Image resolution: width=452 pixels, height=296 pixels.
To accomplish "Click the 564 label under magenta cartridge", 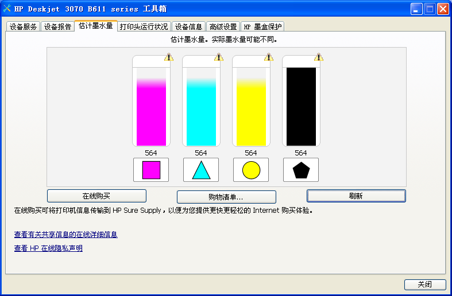I will click(151, 153).
